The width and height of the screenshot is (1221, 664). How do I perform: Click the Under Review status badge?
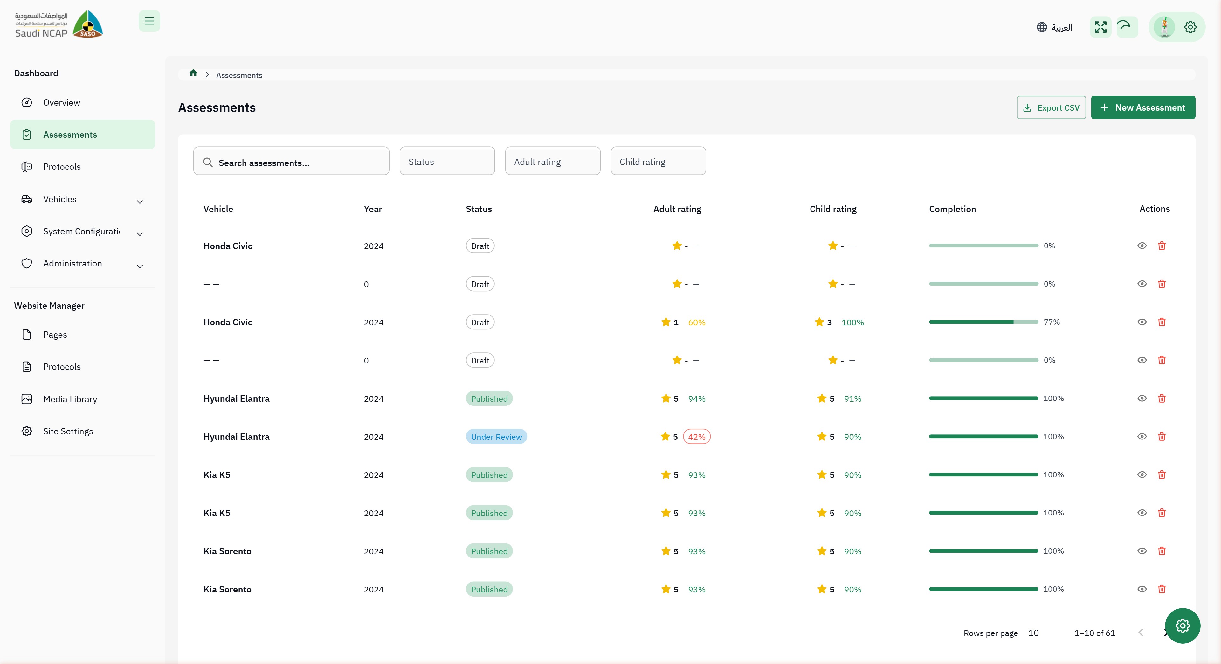(x=496, y=437)
